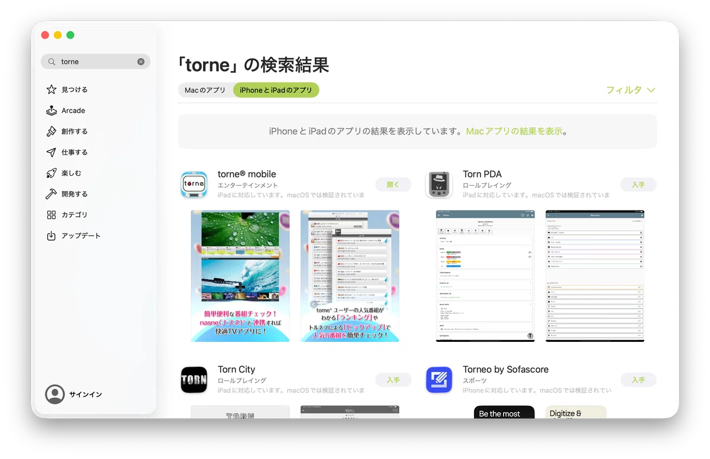This screenshot has height=459, width=710.
Task: Click the Torn City title
Action: [236, 369]
